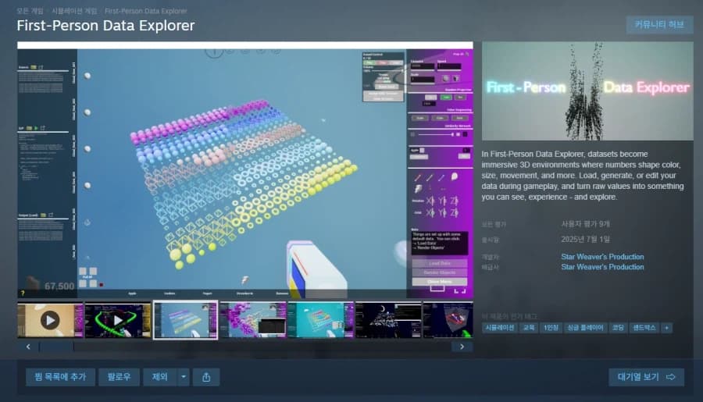This screenshot has height=402, width=703.
Task: Click First-Person Data Explorer breadcrumb
Action: point(146,11)
